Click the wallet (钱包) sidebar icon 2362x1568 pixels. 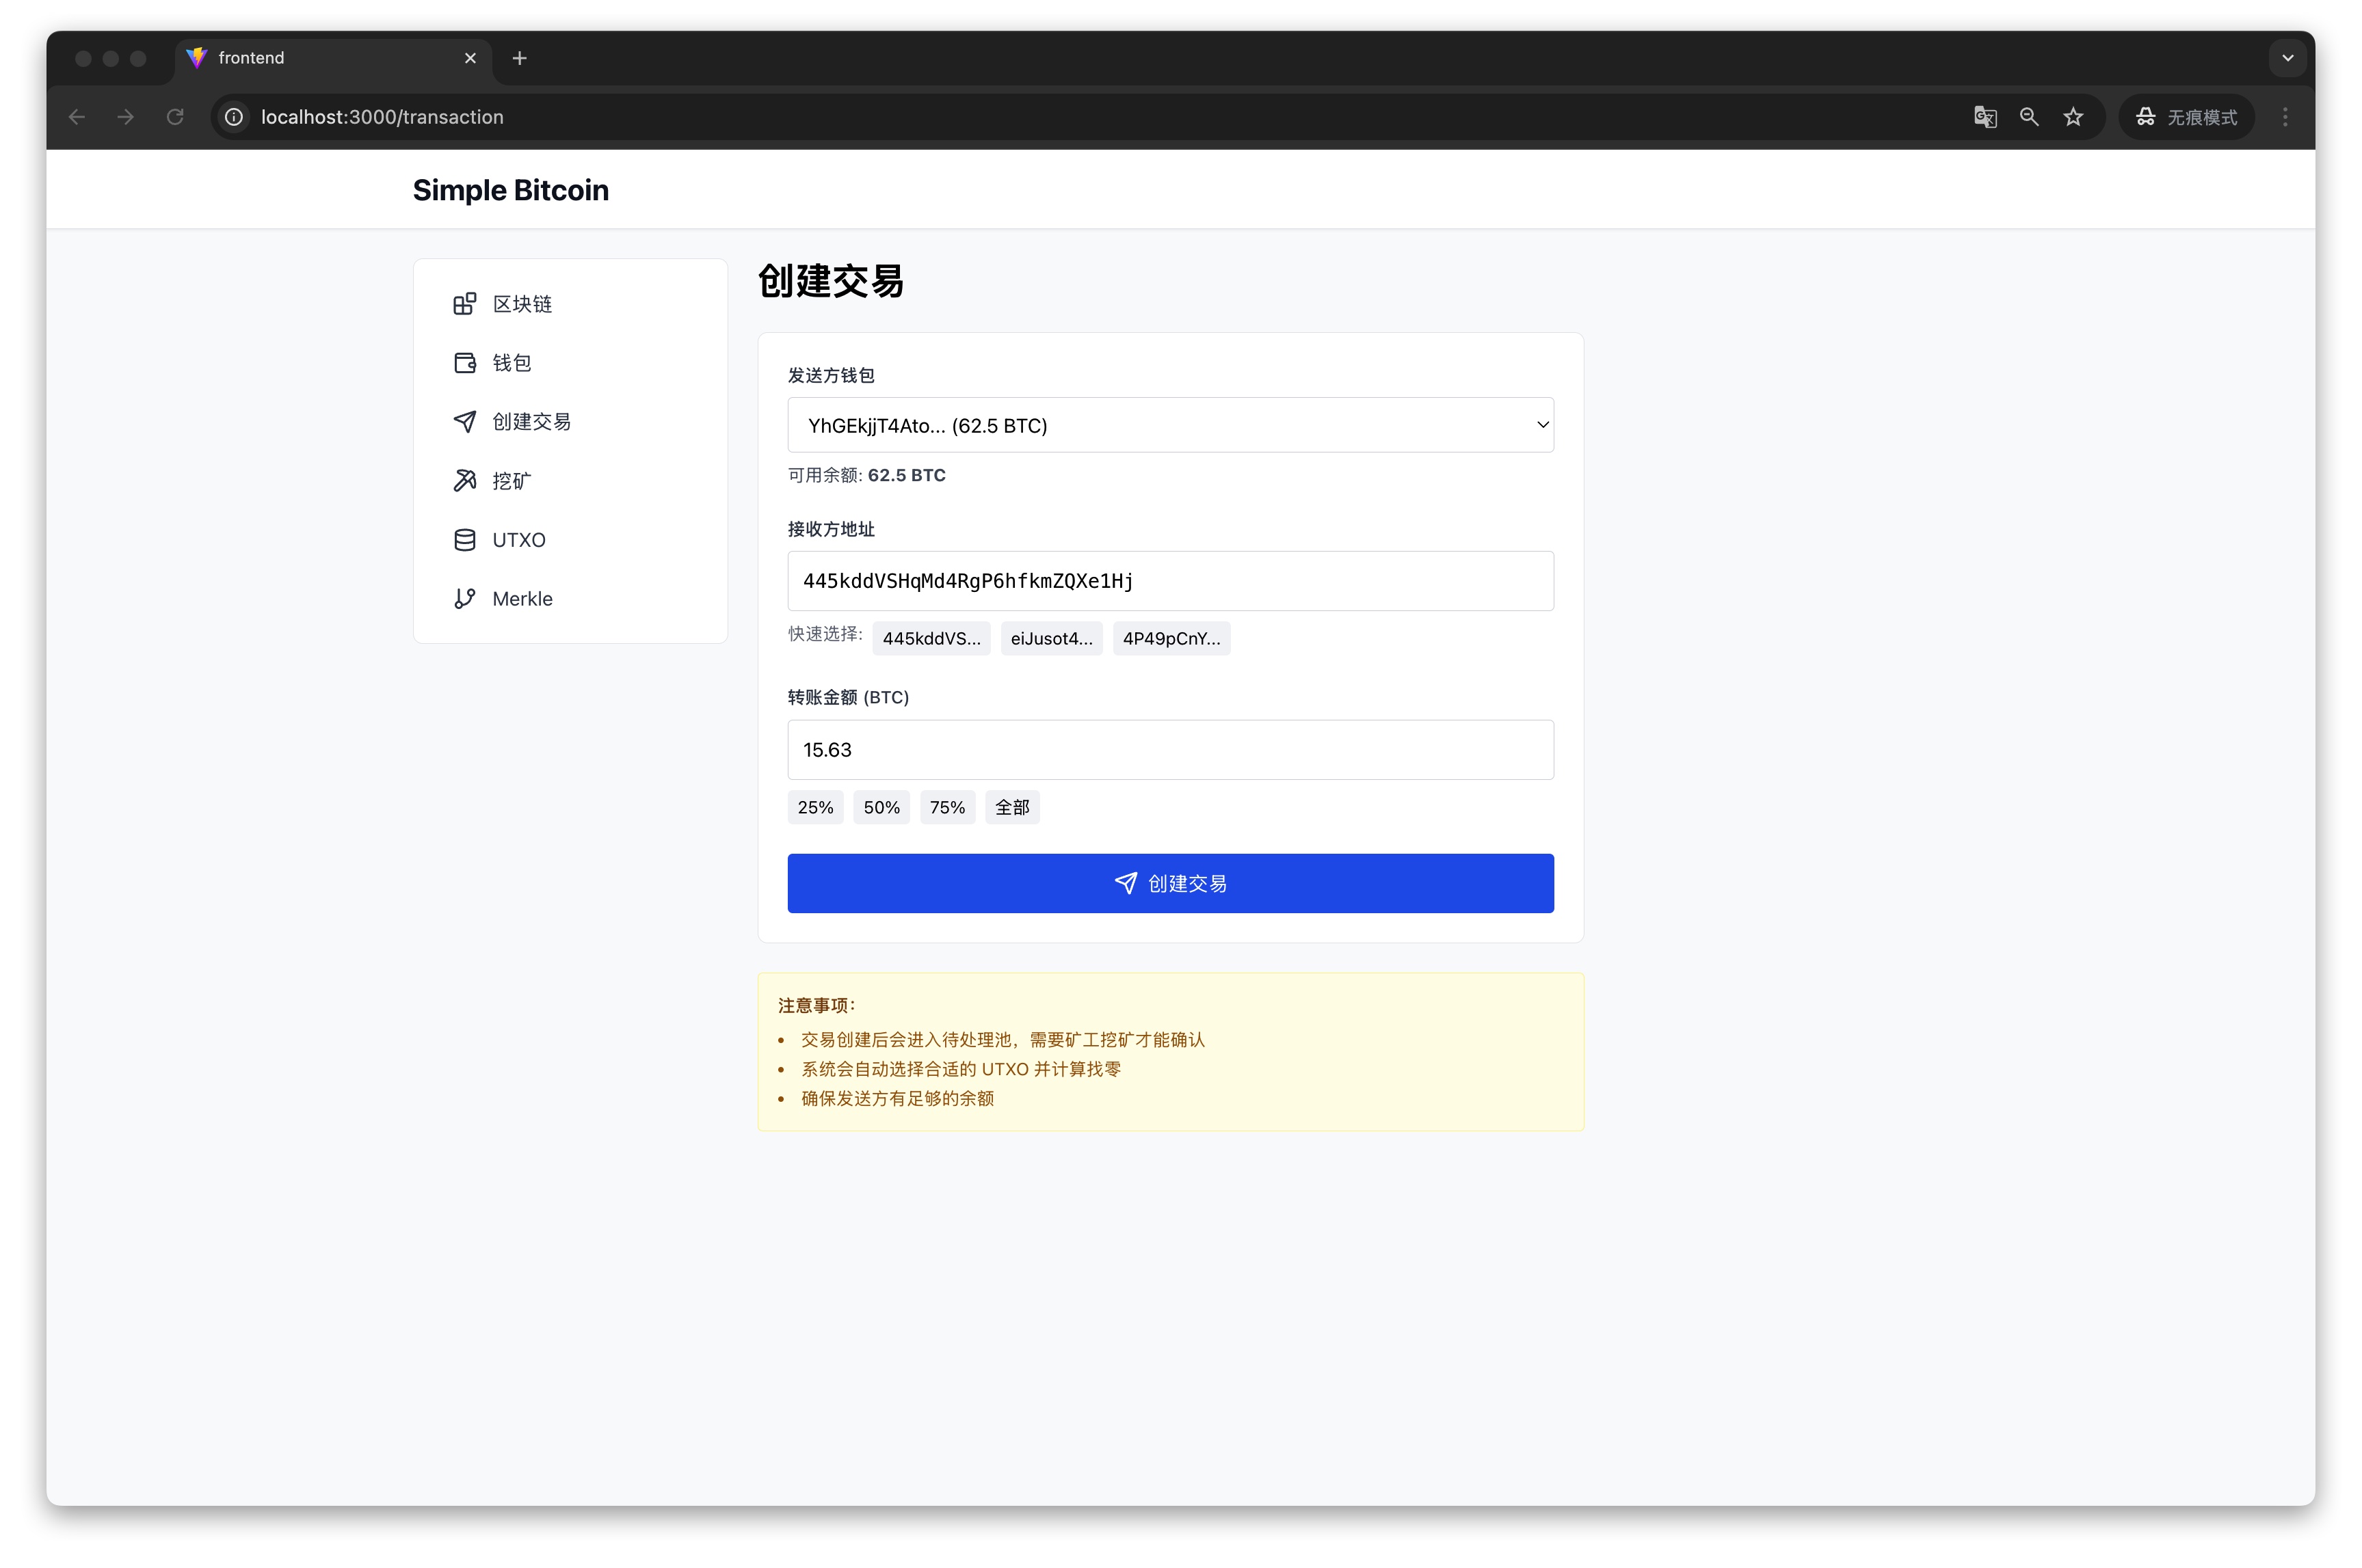(x=464, y=363)
